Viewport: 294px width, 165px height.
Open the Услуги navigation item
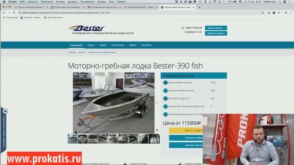pos(91,45)
